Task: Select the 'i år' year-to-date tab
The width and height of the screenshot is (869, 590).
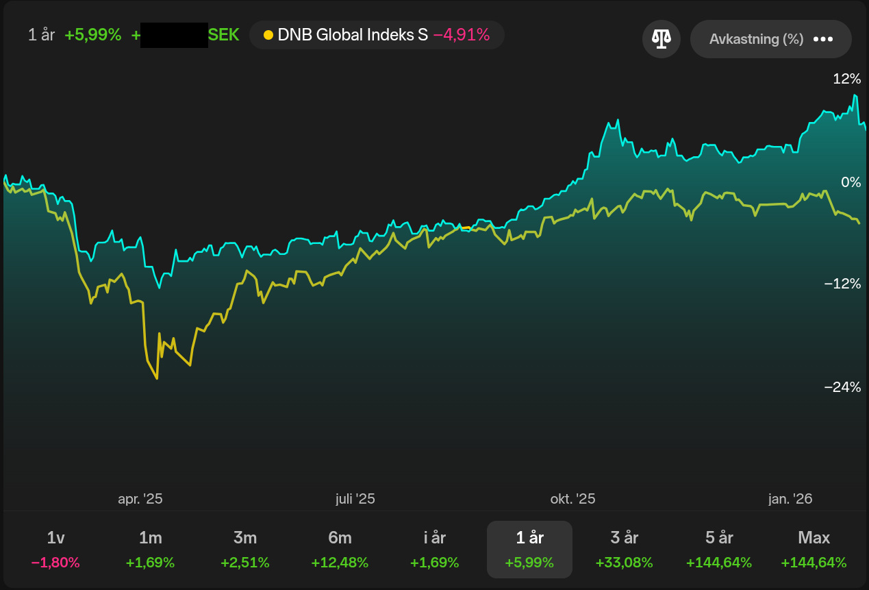Action: click(434, 549)
